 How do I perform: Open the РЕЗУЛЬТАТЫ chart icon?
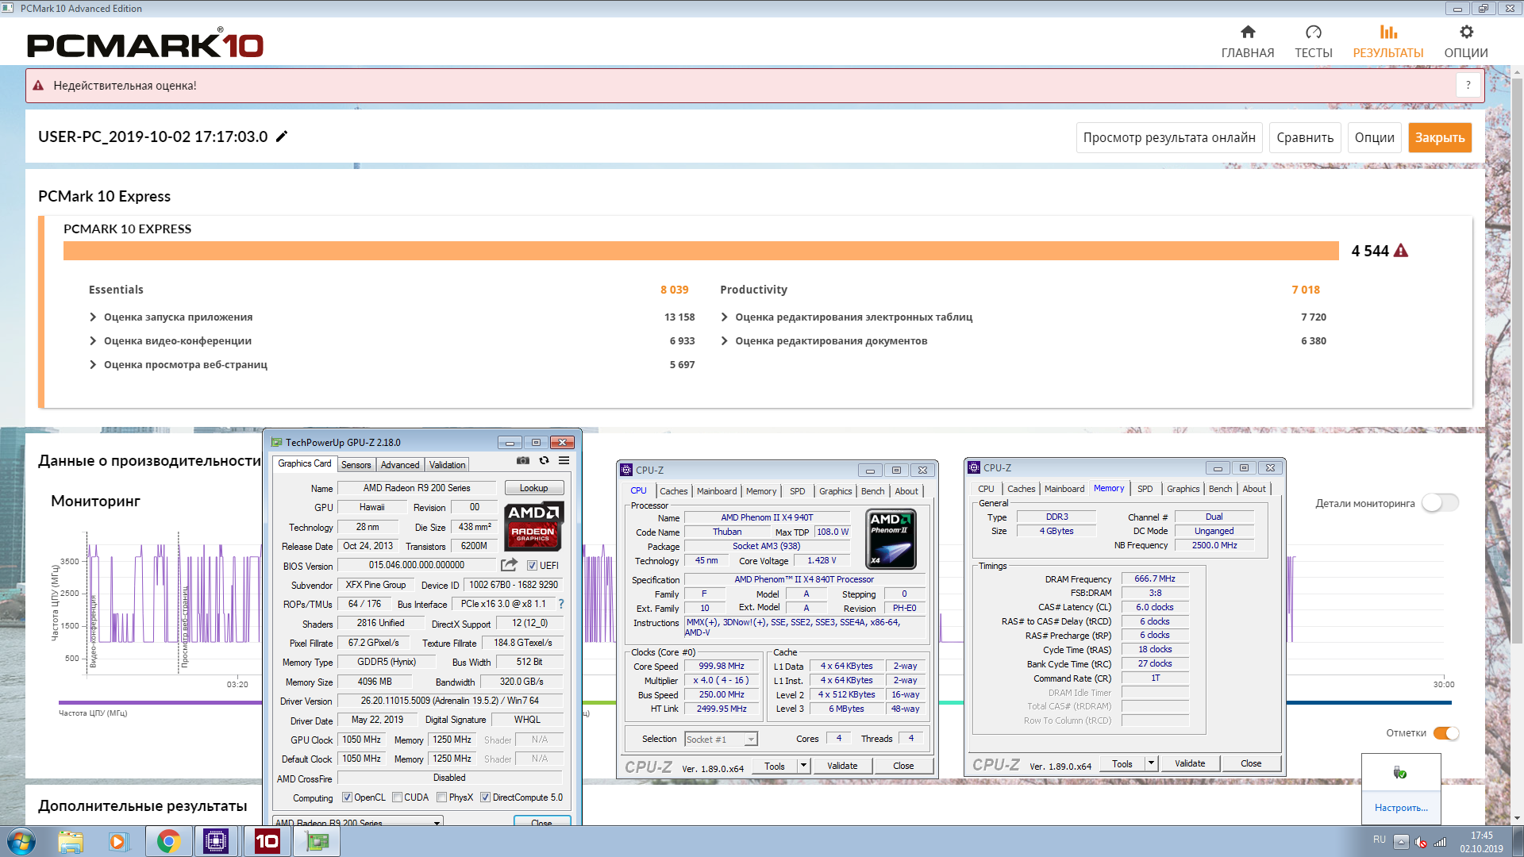(x=1388, y=32)
